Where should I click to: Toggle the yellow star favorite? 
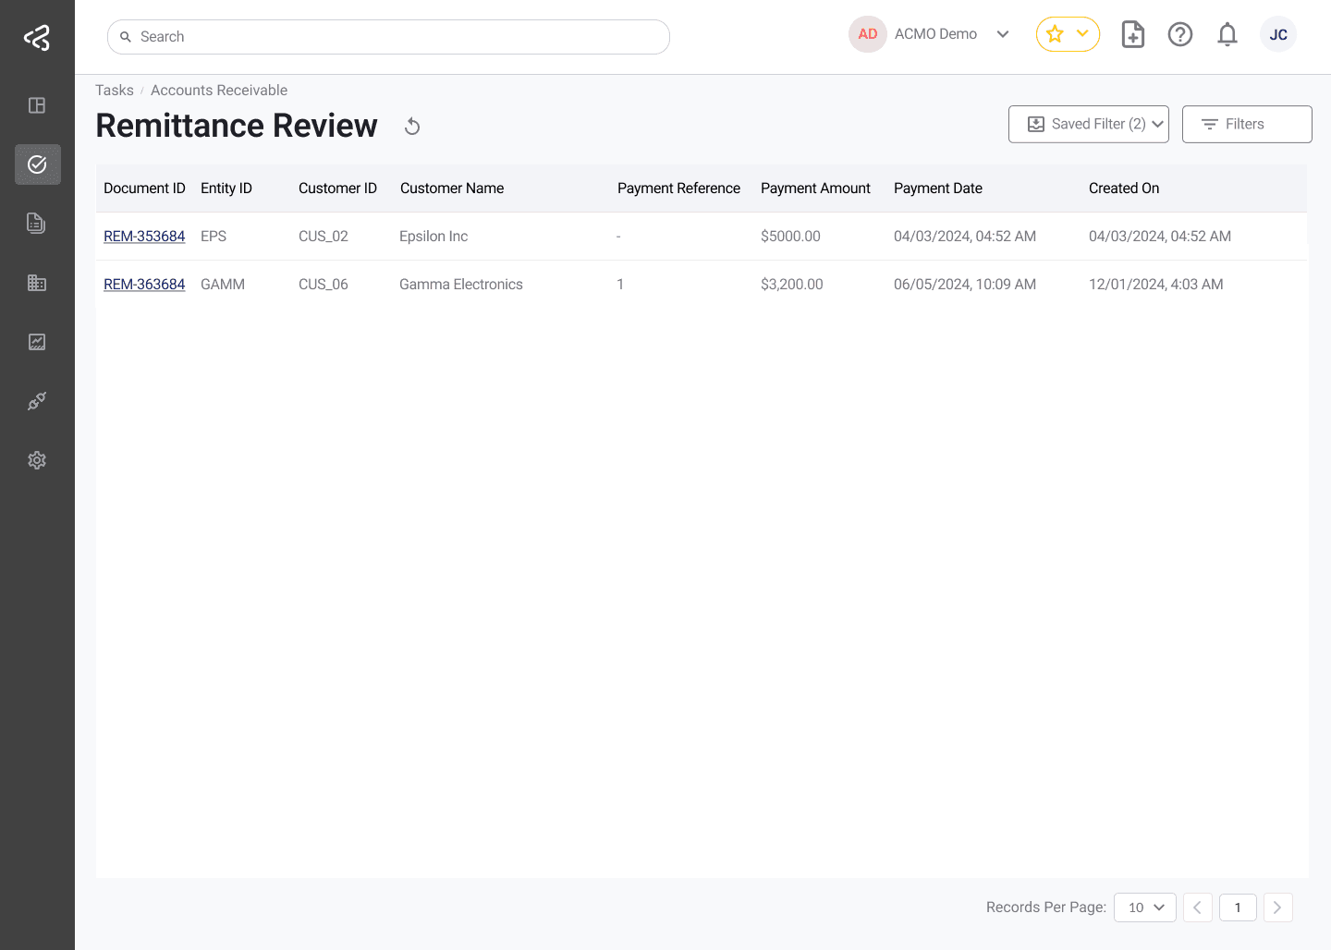pos(1055,33)
